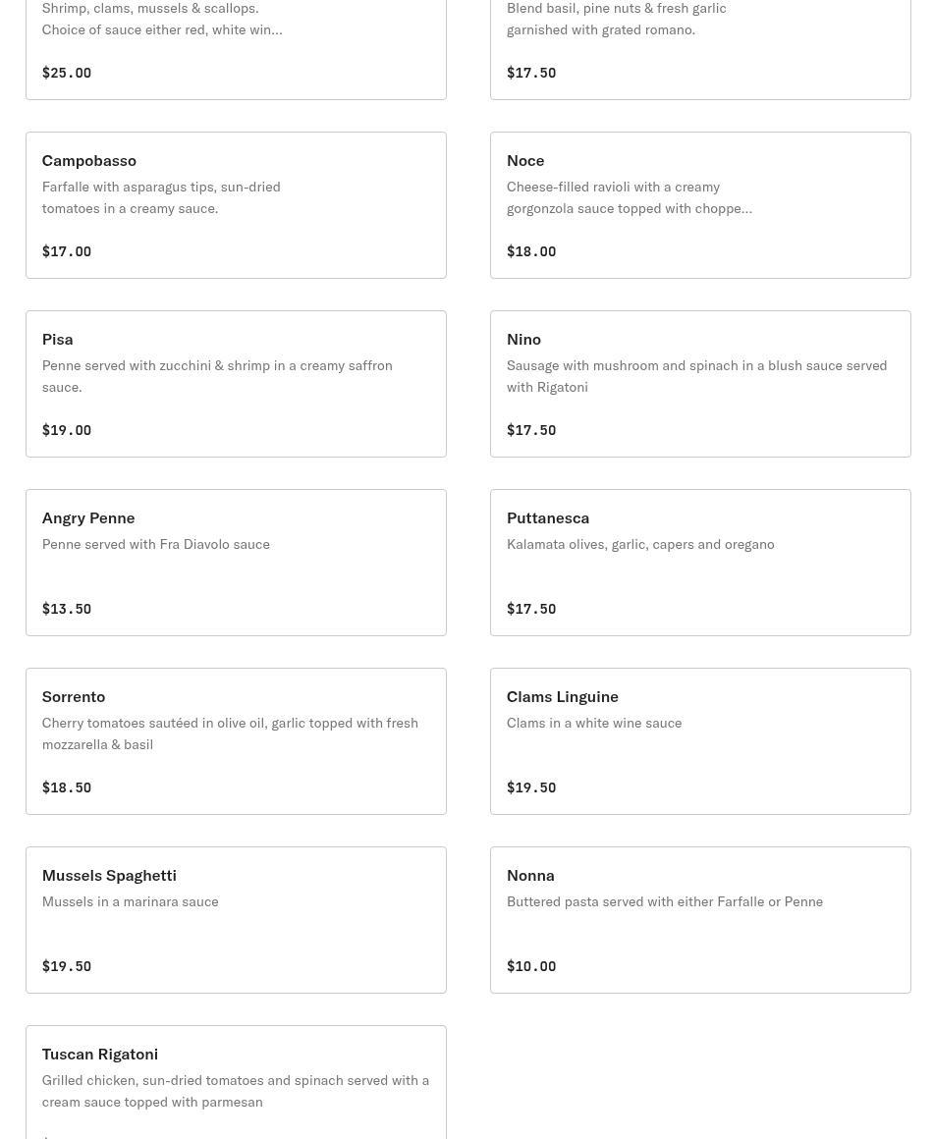This screenshot has width=933, height=1139.
Task: Choose the Pisa pasta card
Action: (x=236, y=384)
